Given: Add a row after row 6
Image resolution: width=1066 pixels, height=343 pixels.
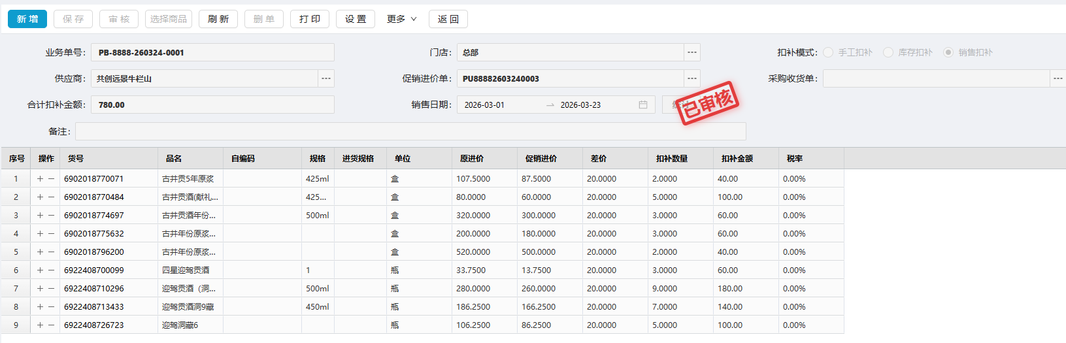Looking at the screenshot, I should [x=40, y=270].
